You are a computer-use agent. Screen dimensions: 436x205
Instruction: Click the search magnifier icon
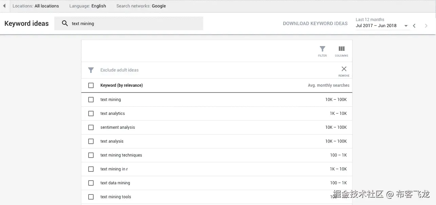click(x=64, y=24)
